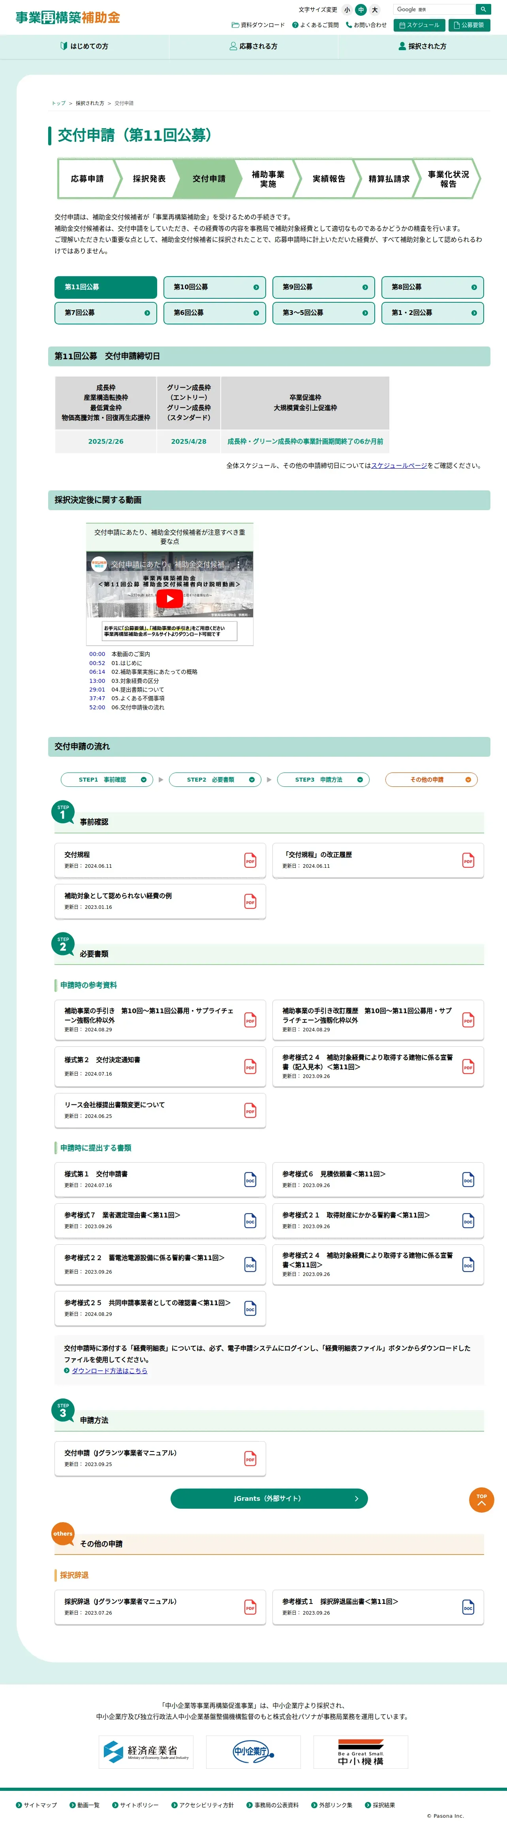Expand the 第6回公募 section button
Viewport: 507px width, 1828px height.
(215, 312)
